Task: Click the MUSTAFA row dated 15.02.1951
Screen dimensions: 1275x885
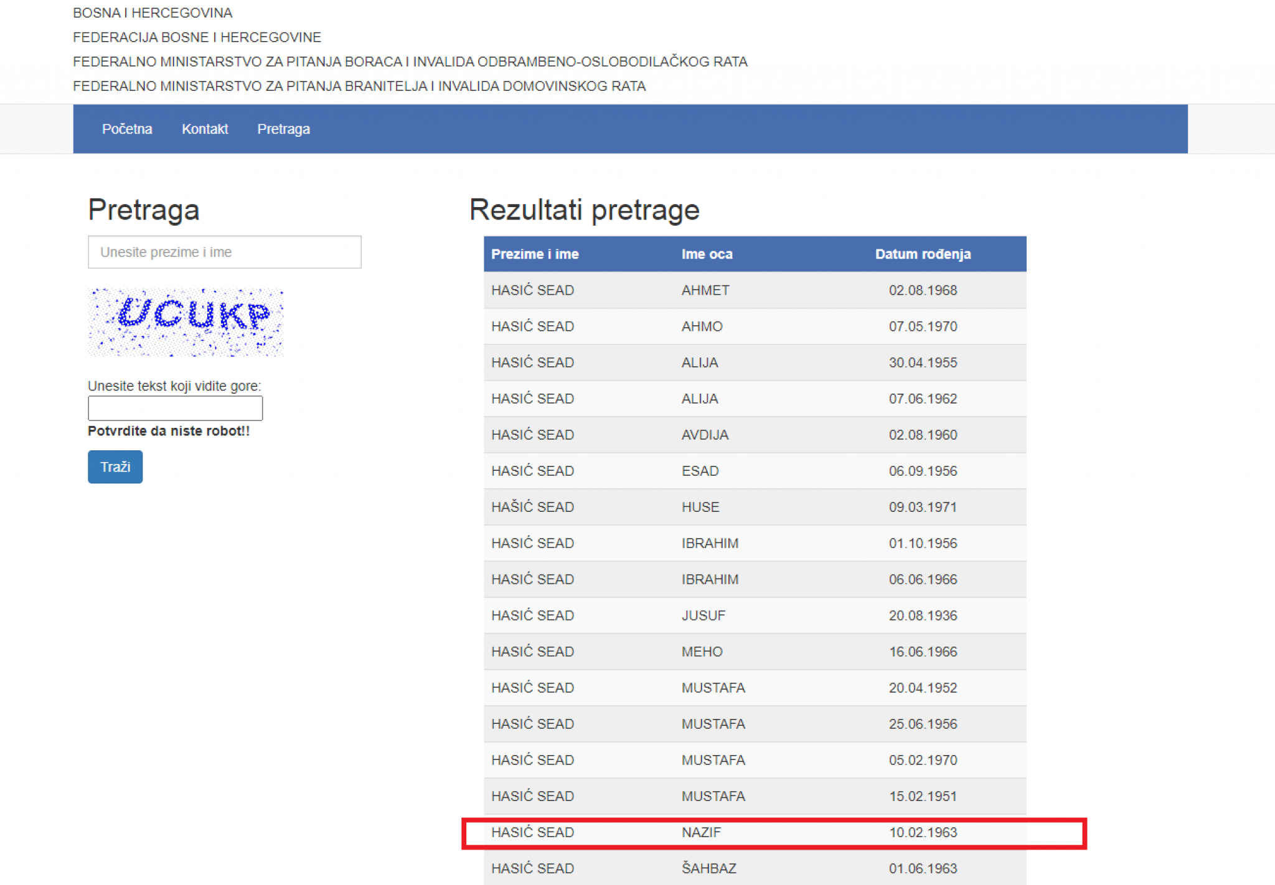Action: [754, 796]
